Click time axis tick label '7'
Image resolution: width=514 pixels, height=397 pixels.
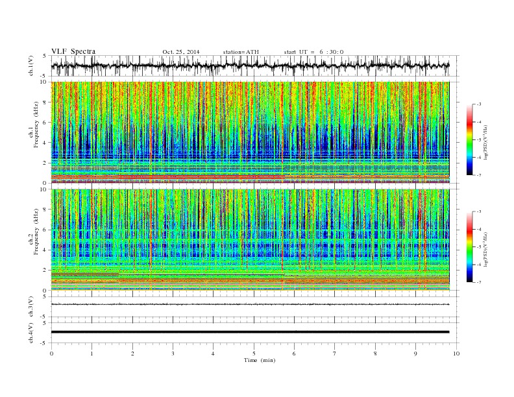tap(335, 354)
